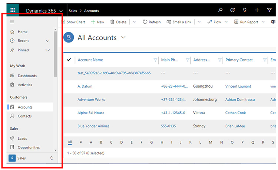This screenshot has width=278, height=170.
Task: Click the Pinned pin icon
Action: (12, 50)
